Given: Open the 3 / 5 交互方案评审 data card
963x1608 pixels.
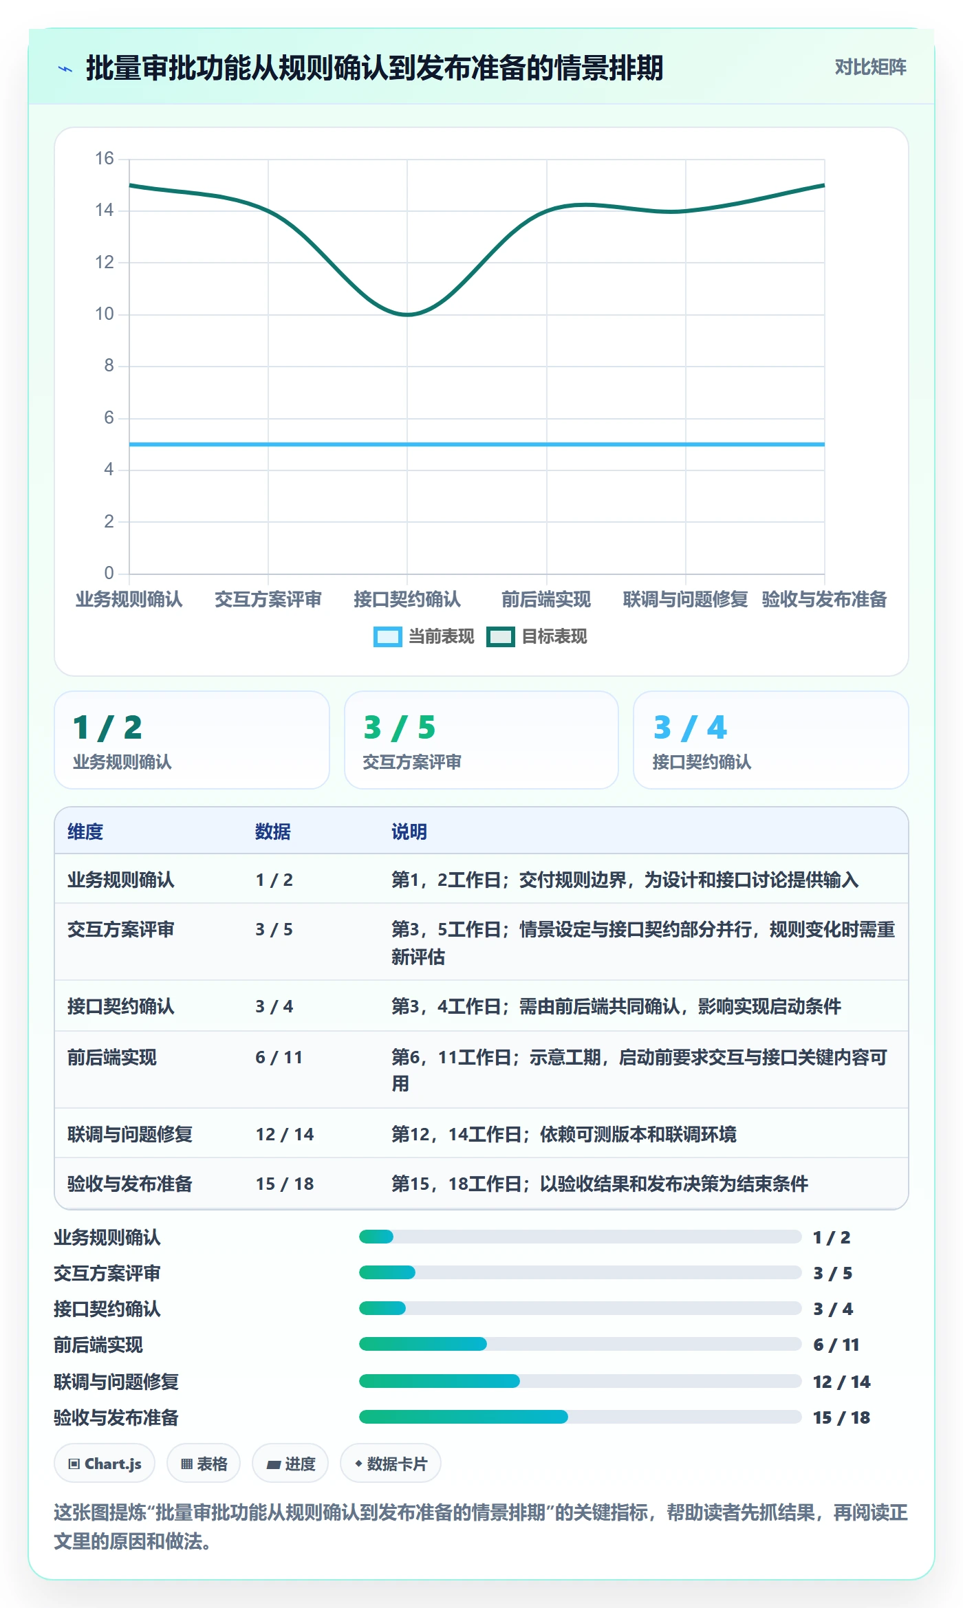Looking at the screenshot, I should pos(481,740).
